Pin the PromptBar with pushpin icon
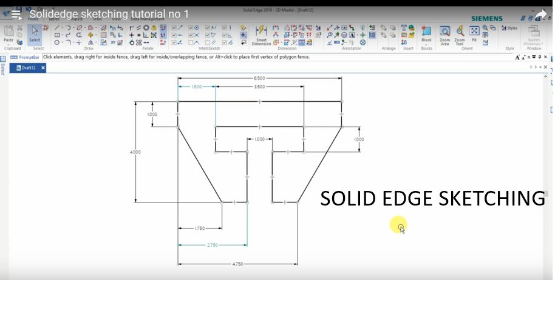The width and height of the screenshot is (555, 311). [x=540, y=57]
